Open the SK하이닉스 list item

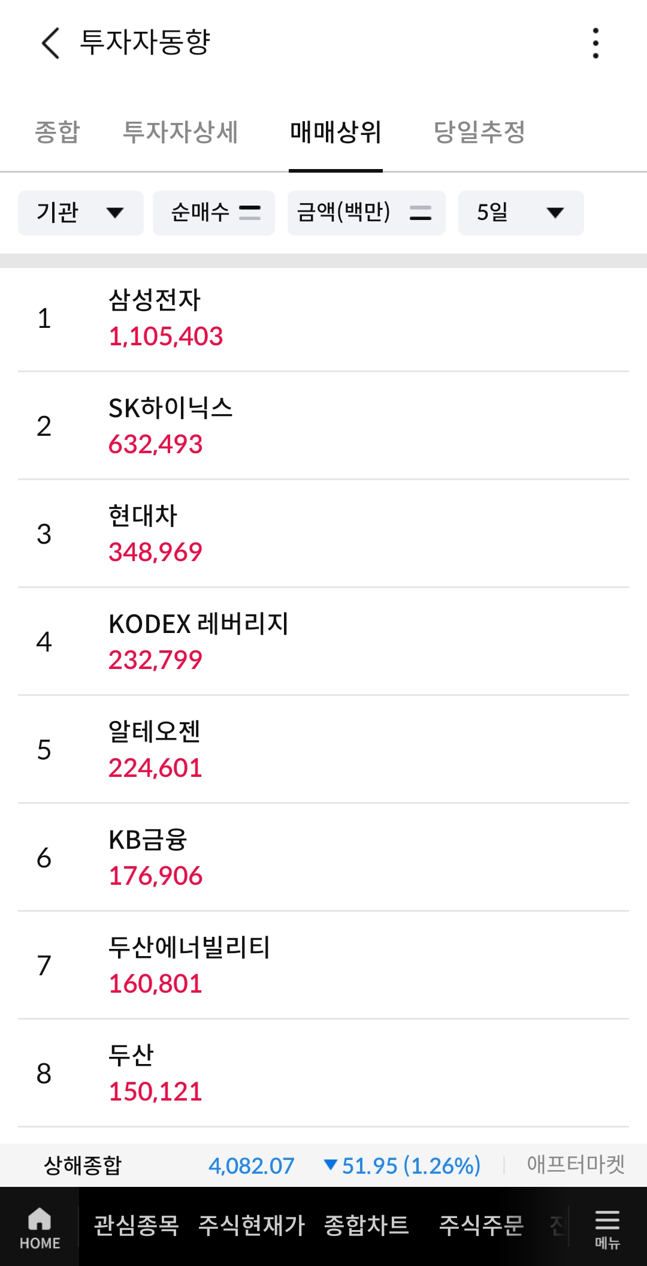pos(323,426)
